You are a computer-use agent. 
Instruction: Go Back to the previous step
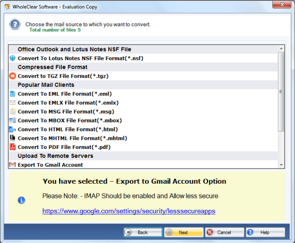coord(143,232)
